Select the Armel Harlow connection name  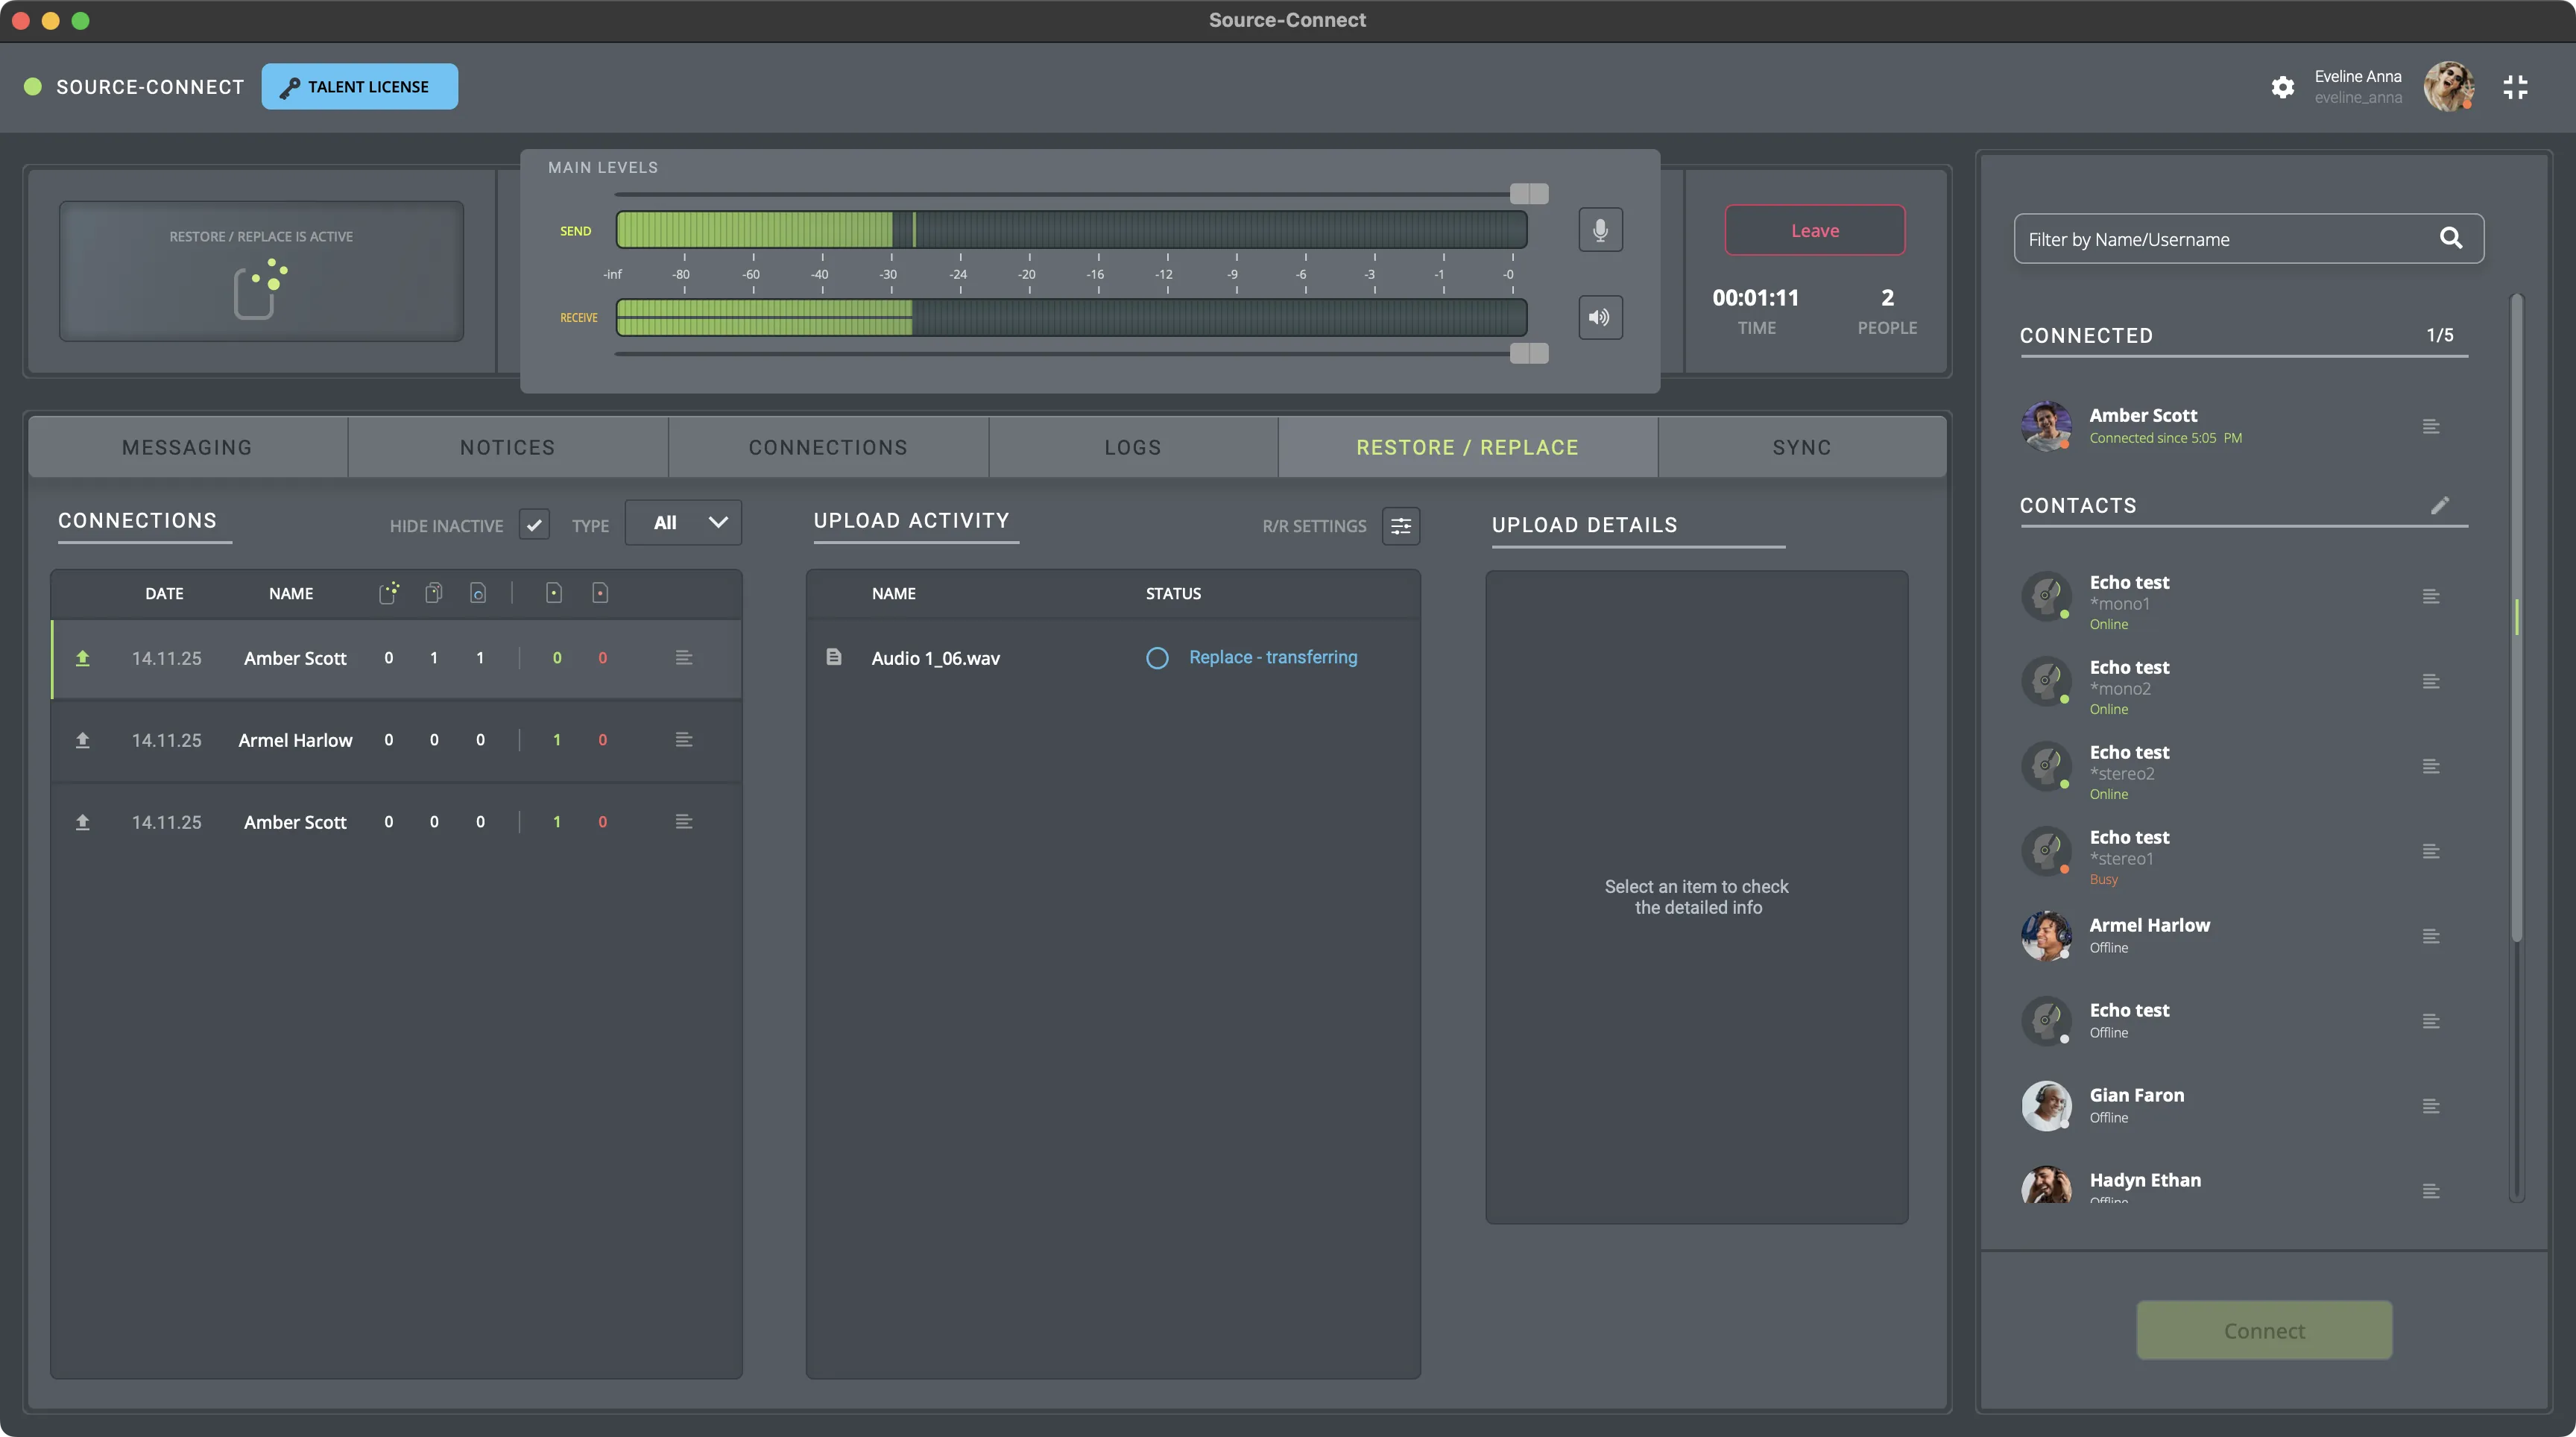295,740
